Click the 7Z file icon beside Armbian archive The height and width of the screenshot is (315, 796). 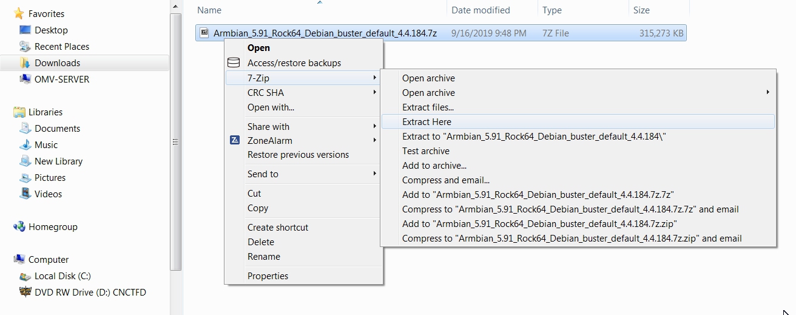pyautogui.click(x=205, y=33)
